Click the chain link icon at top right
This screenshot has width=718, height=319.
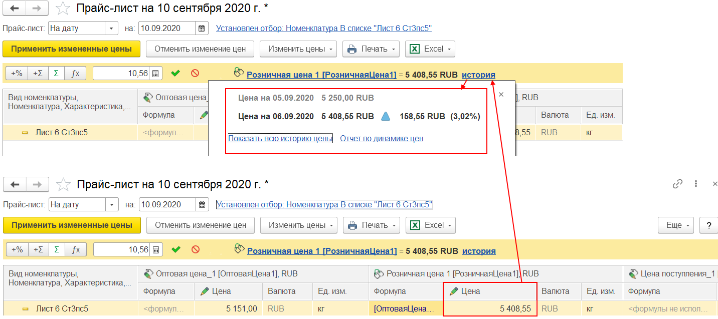[677, 184]
